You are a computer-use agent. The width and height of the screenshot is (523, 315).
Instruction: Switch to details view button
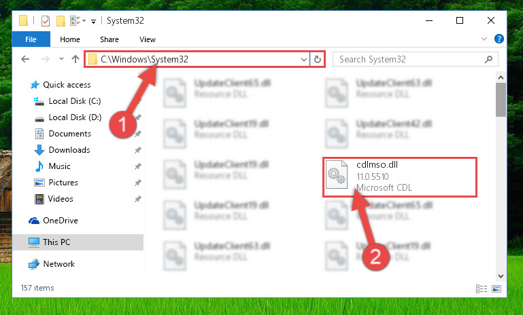(x=482, y=289)
